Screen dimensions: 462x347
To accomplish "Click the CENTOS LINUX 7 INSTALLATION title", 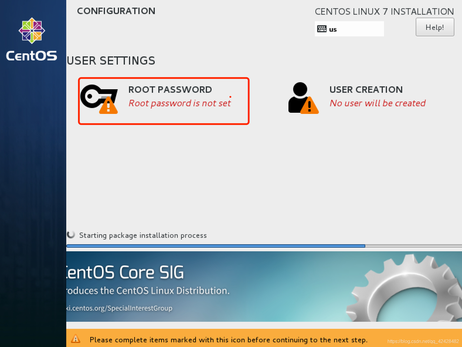I will point(384,11).
